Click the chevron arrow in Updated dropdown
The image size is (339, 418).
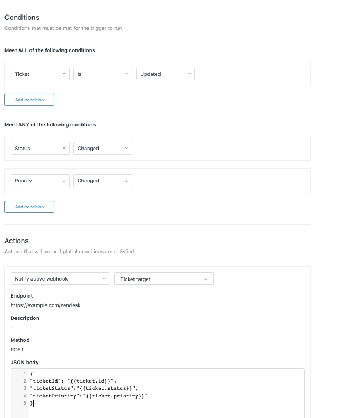tap(189, 74)
